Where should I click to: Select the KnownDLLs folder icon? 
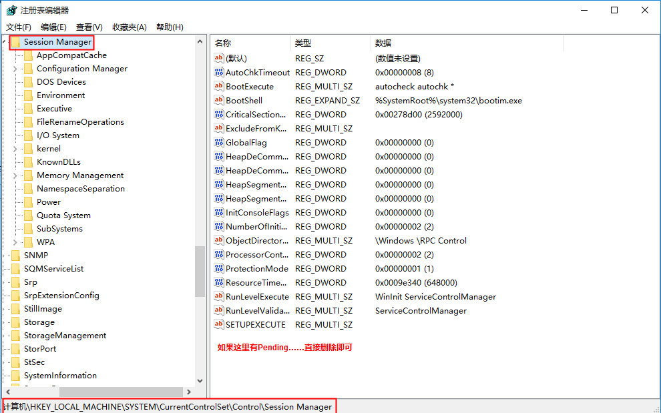pyautogui.click(x=27, y=162)
